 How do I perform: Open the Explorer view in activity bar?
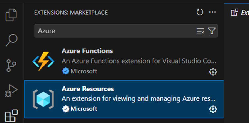(11, 15)
